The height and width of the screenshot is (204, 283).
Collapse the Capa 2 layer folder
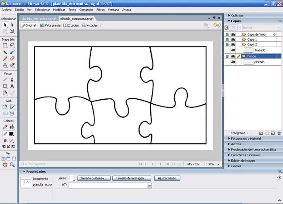[227, 45]
